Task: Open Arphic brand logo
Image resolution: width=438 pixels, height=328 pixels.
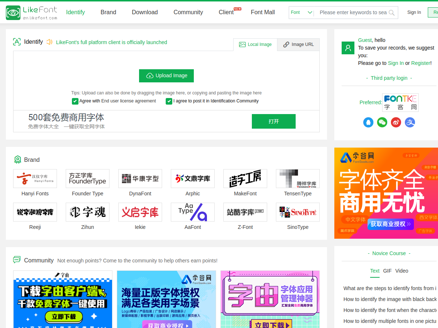Action: coord(193,179)
